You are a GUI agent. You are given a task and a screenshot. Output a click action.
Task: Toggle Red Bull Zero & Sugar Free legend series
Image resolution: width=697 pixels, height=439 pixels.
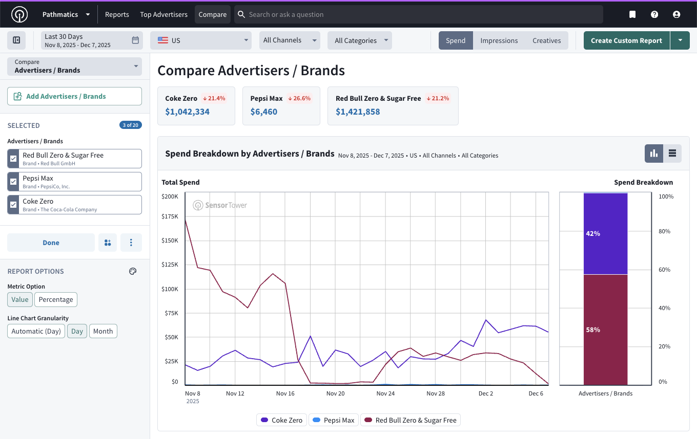point(411,420)
